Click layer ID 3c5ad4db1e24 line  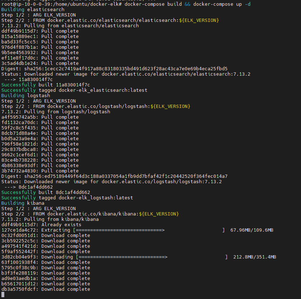(x=40, y=63)
